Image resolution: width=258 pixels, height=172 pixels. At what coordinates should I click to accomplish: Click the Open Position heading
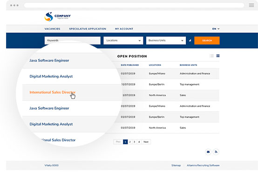pos(132,56)
